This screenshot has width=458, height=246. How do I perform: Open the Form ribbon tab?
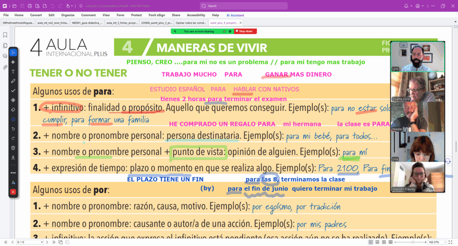pyautogui.click(x=120, y=15)
